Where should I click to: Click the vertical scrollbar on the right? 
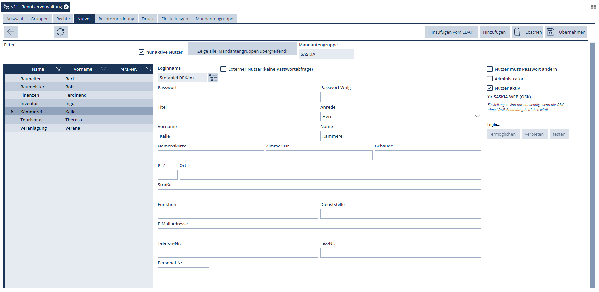[592, 165]
